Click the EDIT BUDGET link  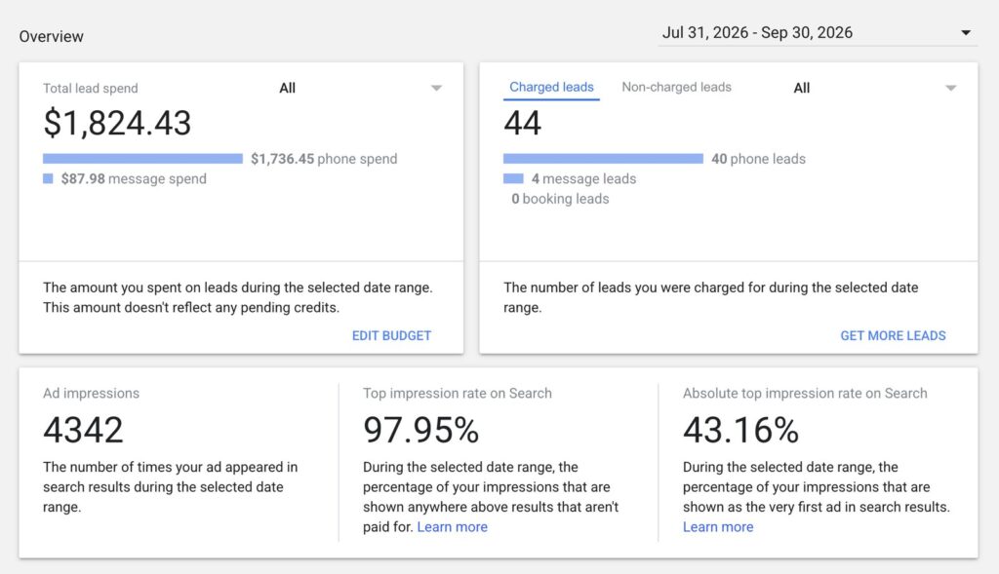pyautogui.click(x=391, y=335)
